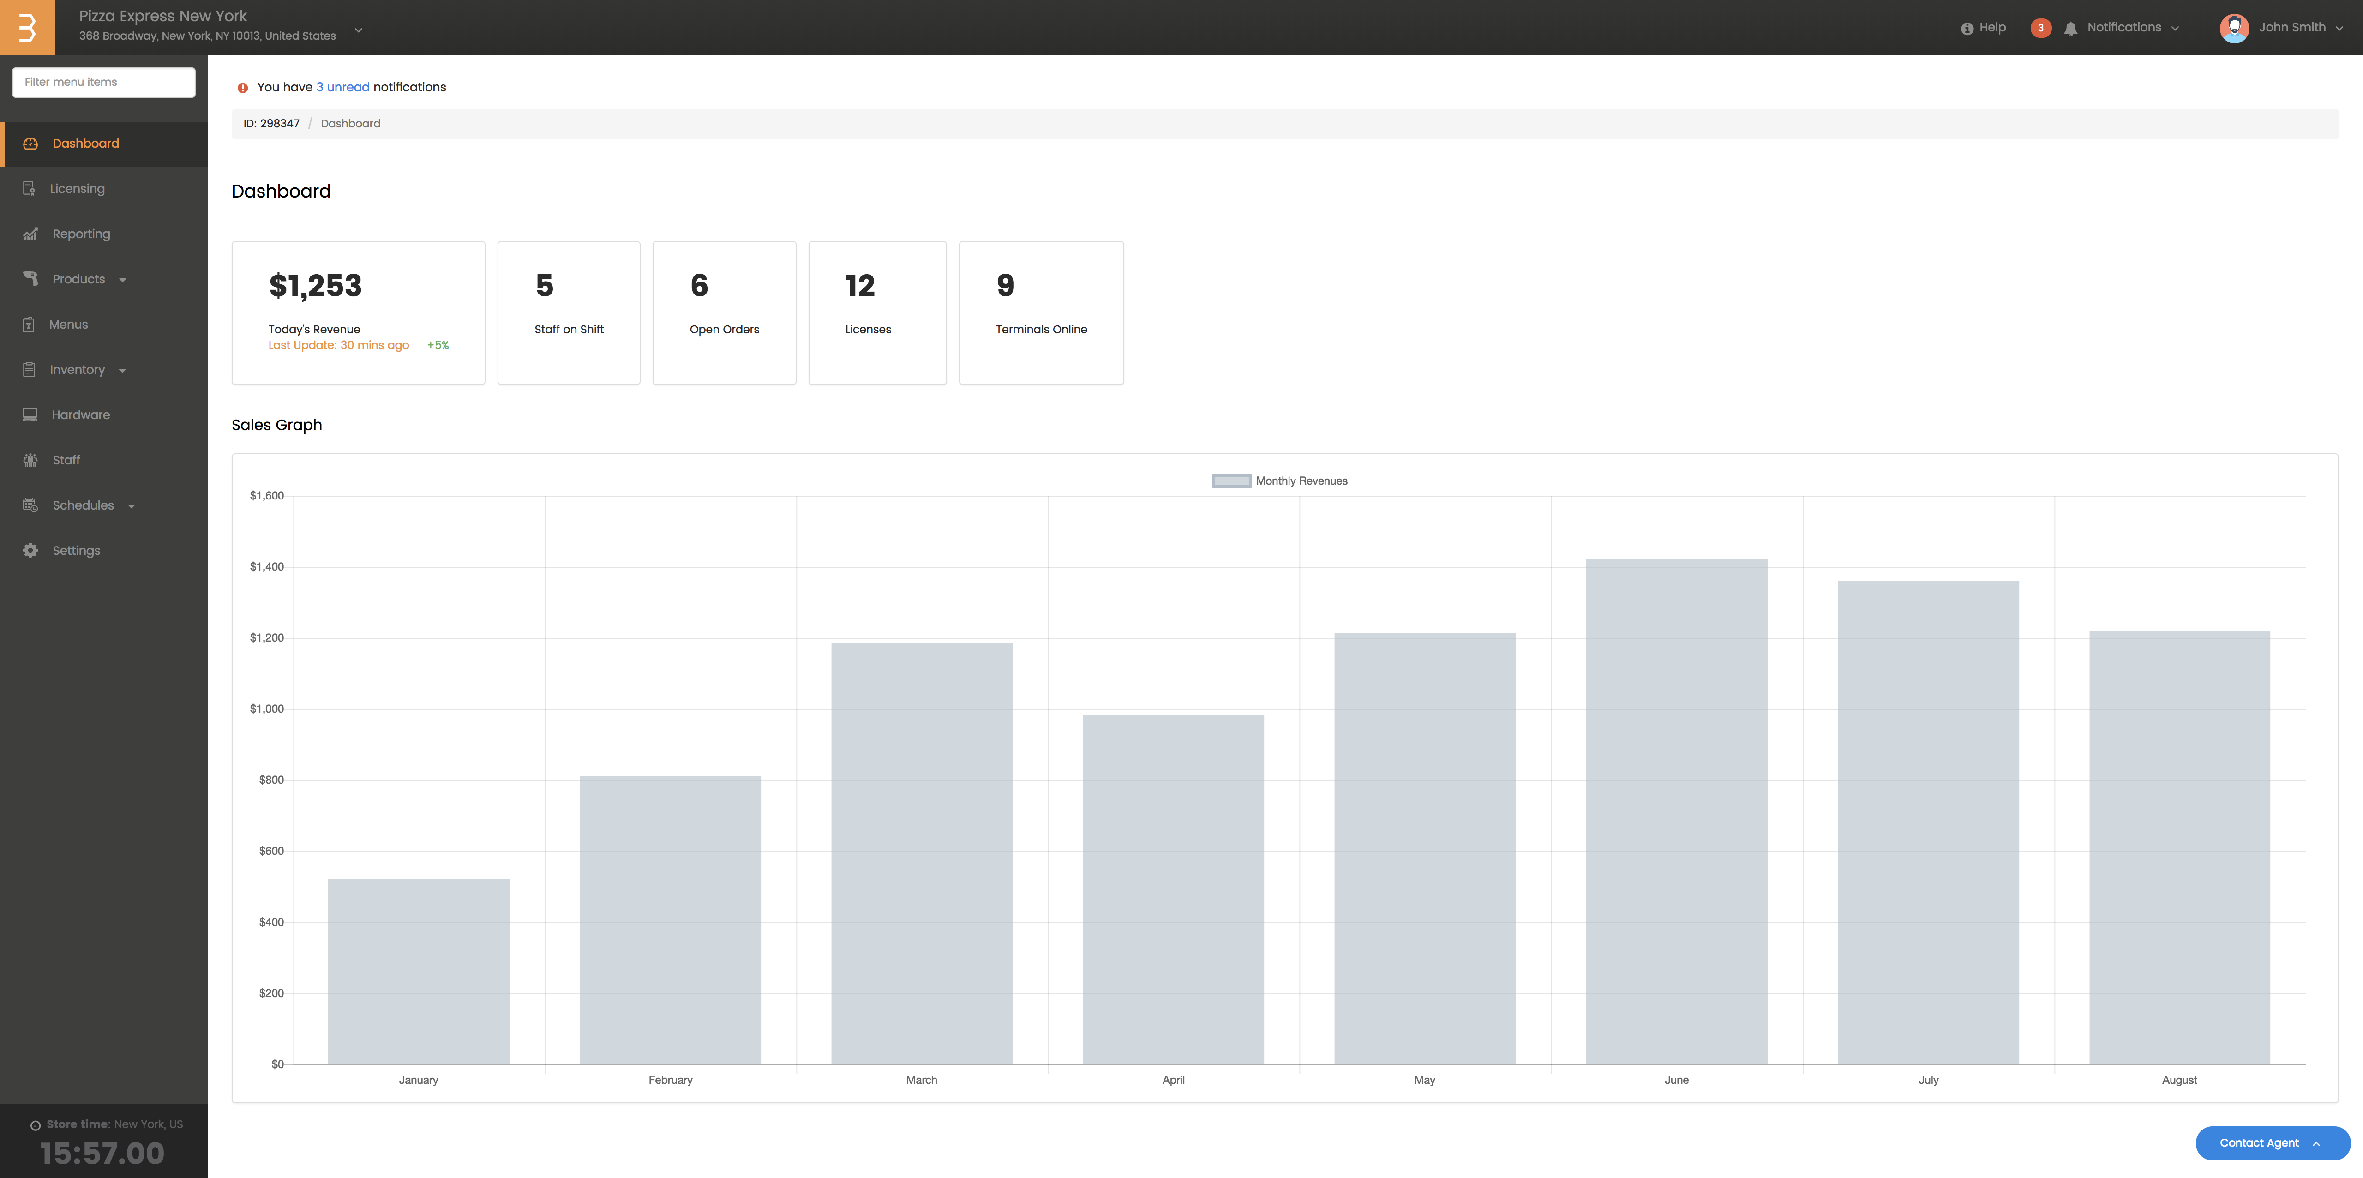Click the August revenue bar
This screenshot has width=2363, height=1178.
(2179, 847)
